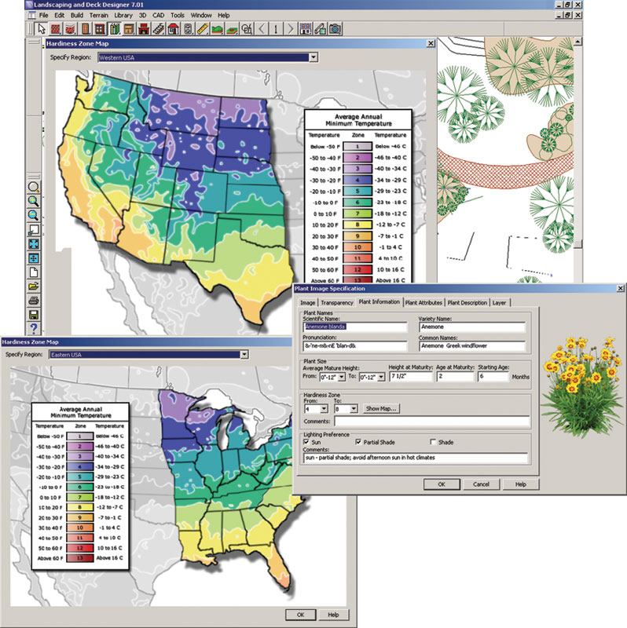
Task: Select the arrow pointer tool in toolbar
Action: tap(43, 29)
